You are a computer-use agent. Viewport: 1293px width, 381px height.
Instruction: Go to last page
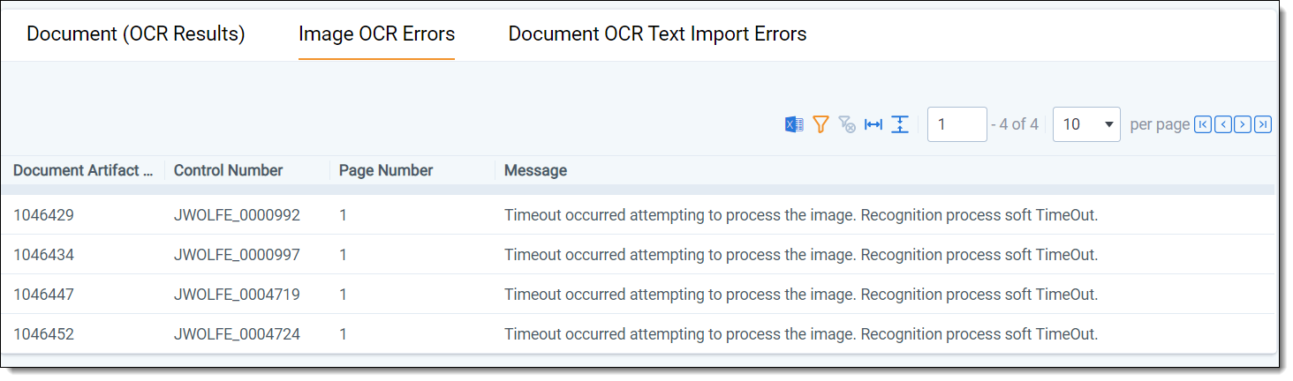(1263, 125)
